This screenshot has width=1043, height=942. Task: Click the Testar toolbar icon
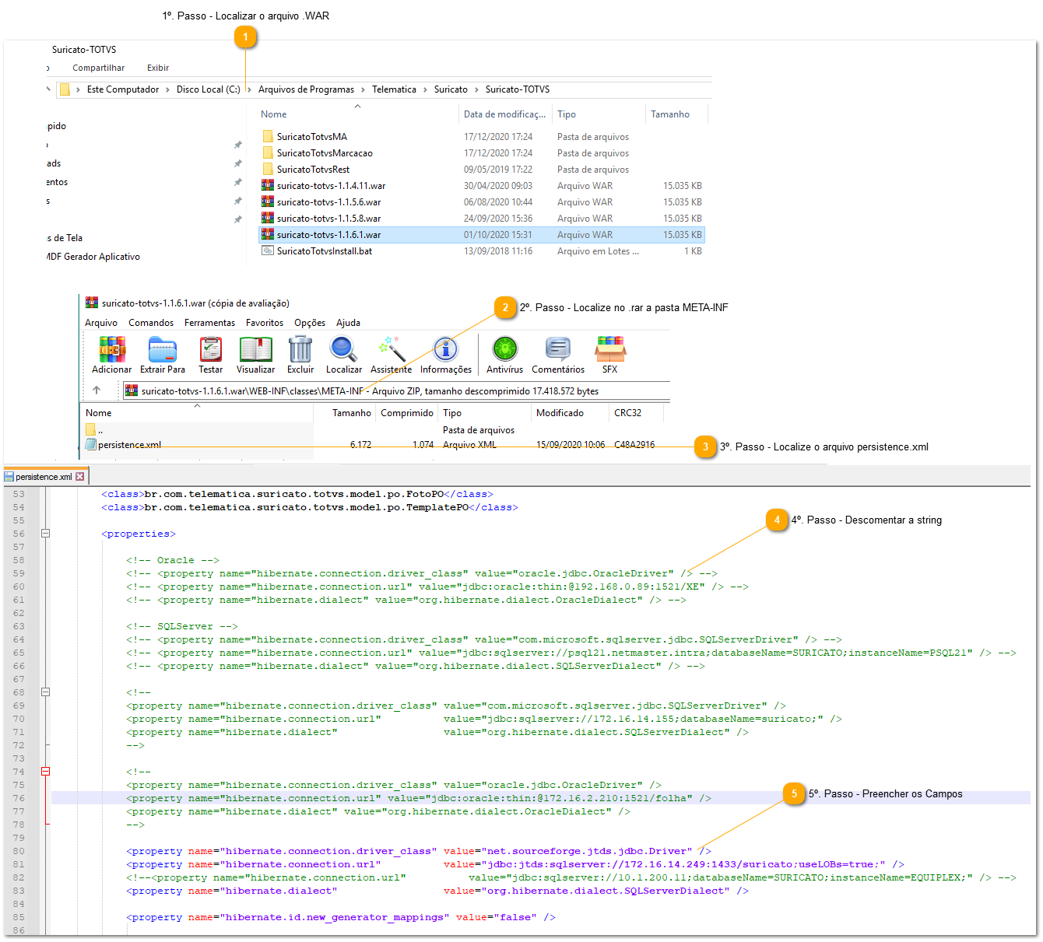[x=210, y=349]
